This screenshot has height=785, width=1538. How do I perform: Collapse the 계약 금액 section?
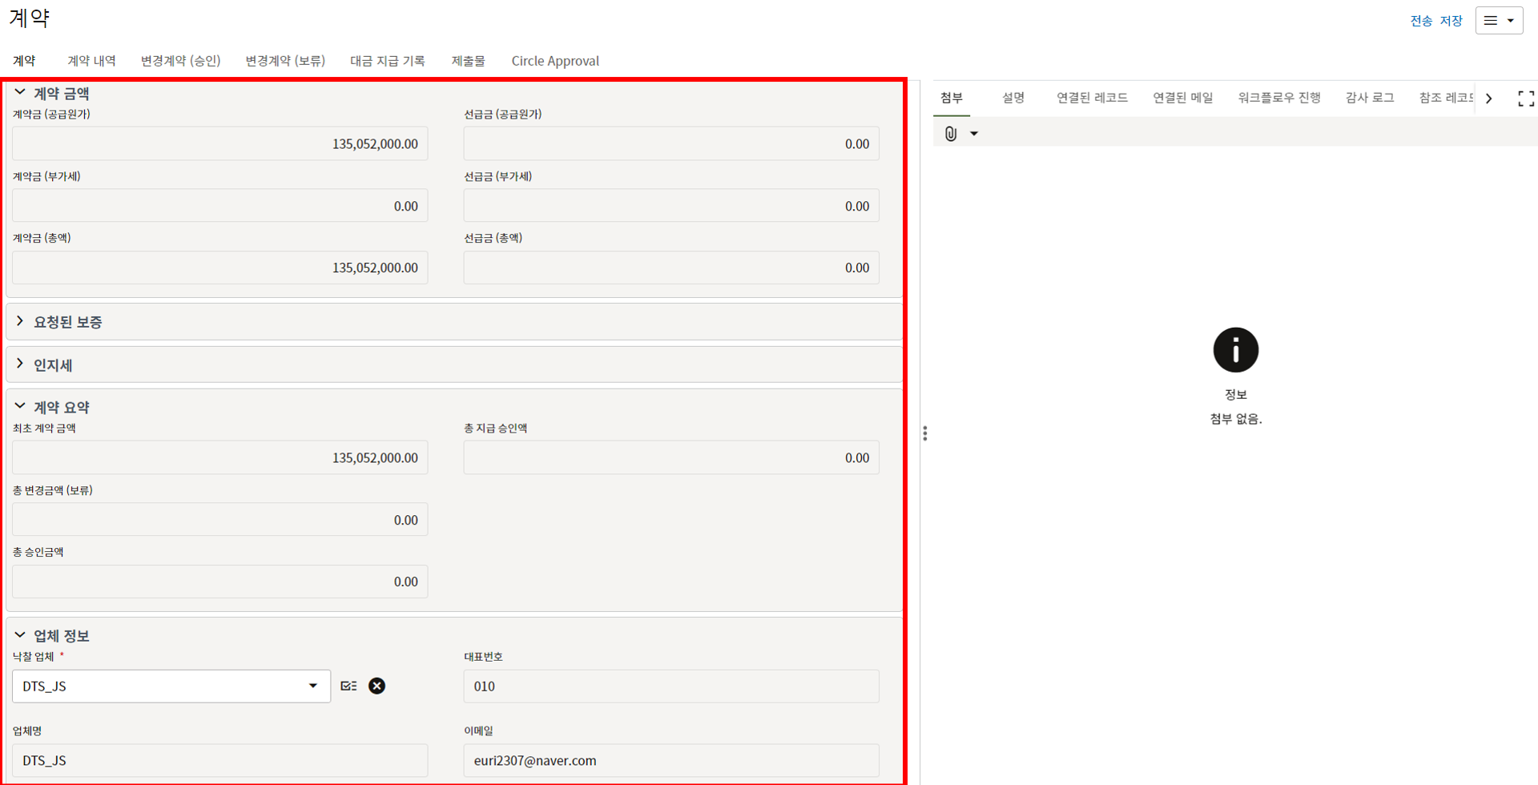pos(20,93)
